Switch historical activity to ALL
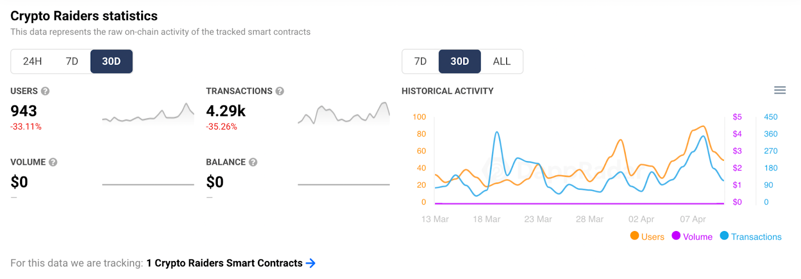 [x=502, y=61]
